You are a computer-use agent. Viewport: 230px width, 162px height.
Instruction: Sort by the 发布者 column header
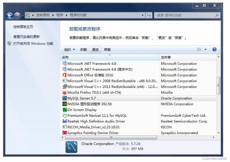[x=188, y=57]
